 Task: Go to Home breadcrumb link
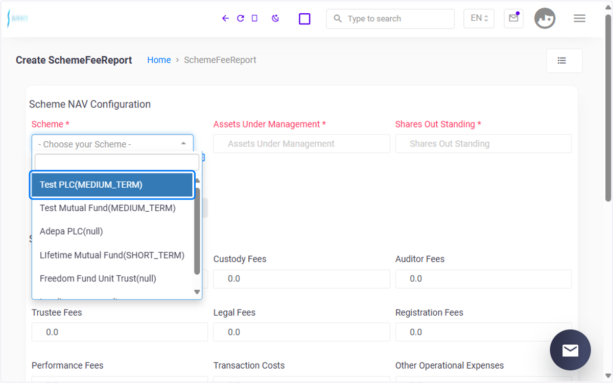click(x=159, y=60)
